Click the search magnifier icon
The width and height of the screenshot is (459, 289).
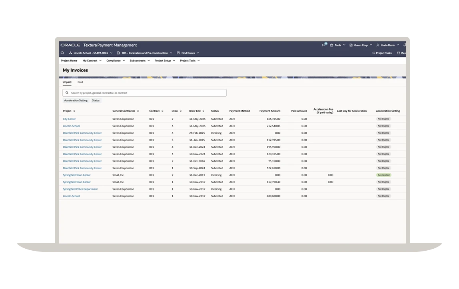pyautogui.click(x=66, y=93)
